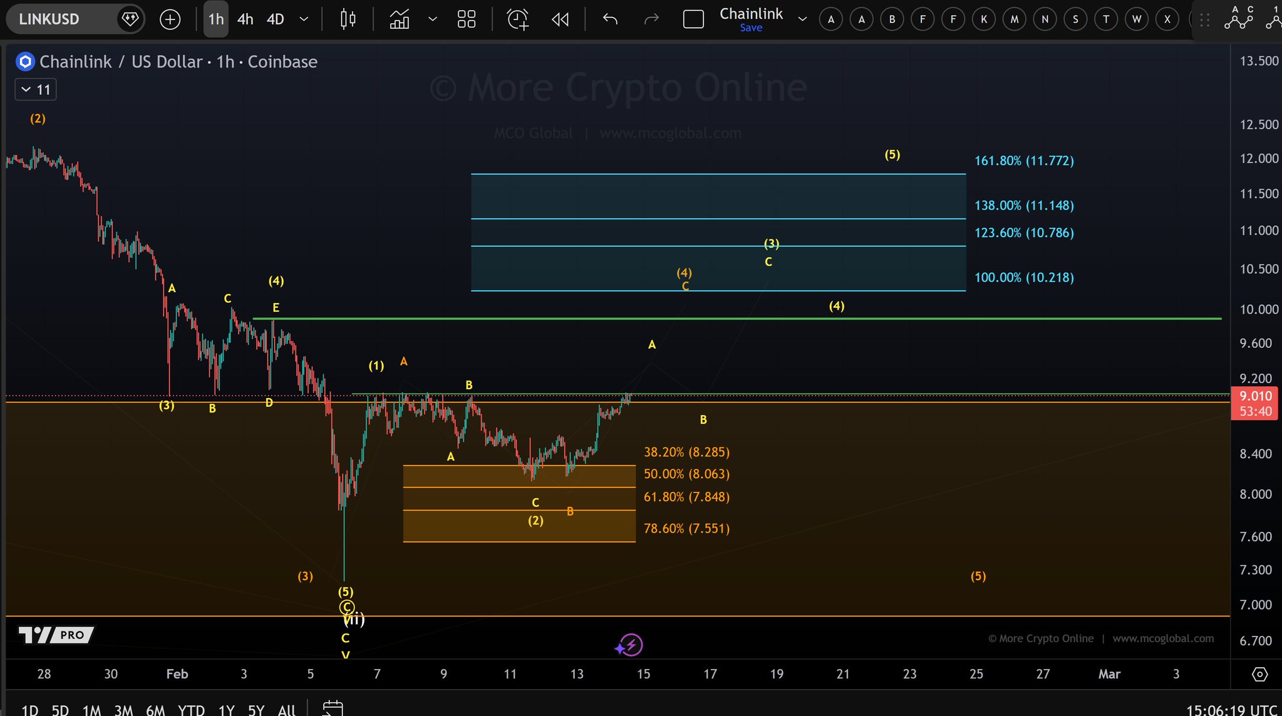The width and height of the screenshot is (1282, 716).
Task: Switch to the 4h timeframe
Action: pos(245,19)
